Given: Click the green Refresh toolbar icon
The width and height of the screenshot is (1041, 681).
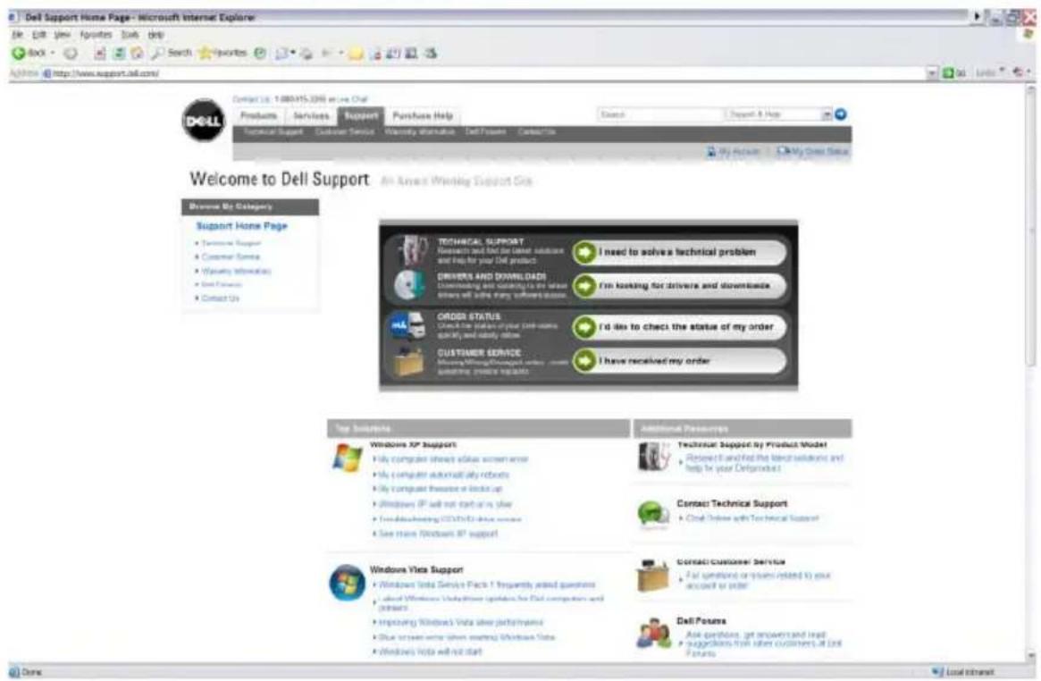Looking at the screenshot, I should click(119, 53).
